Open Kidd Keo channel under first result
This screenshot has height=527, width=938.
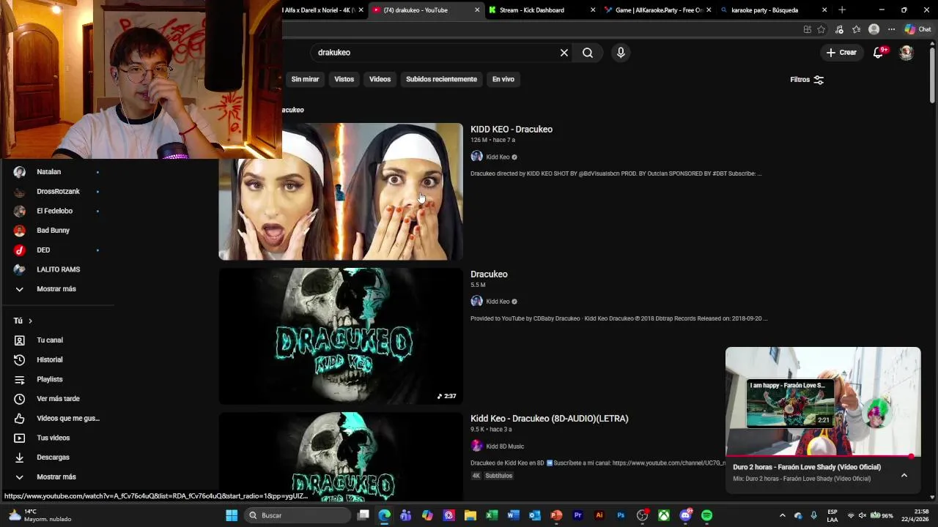click(498, 157)
